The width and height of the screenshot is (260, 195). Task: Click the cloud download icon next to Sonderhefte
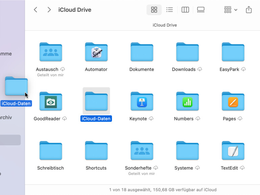(156, 168)
